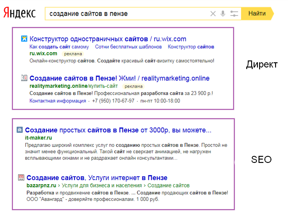Click working hours 'пн-пт 10:00-18:00'
The image size is (288, 216).
pos(160,101)
